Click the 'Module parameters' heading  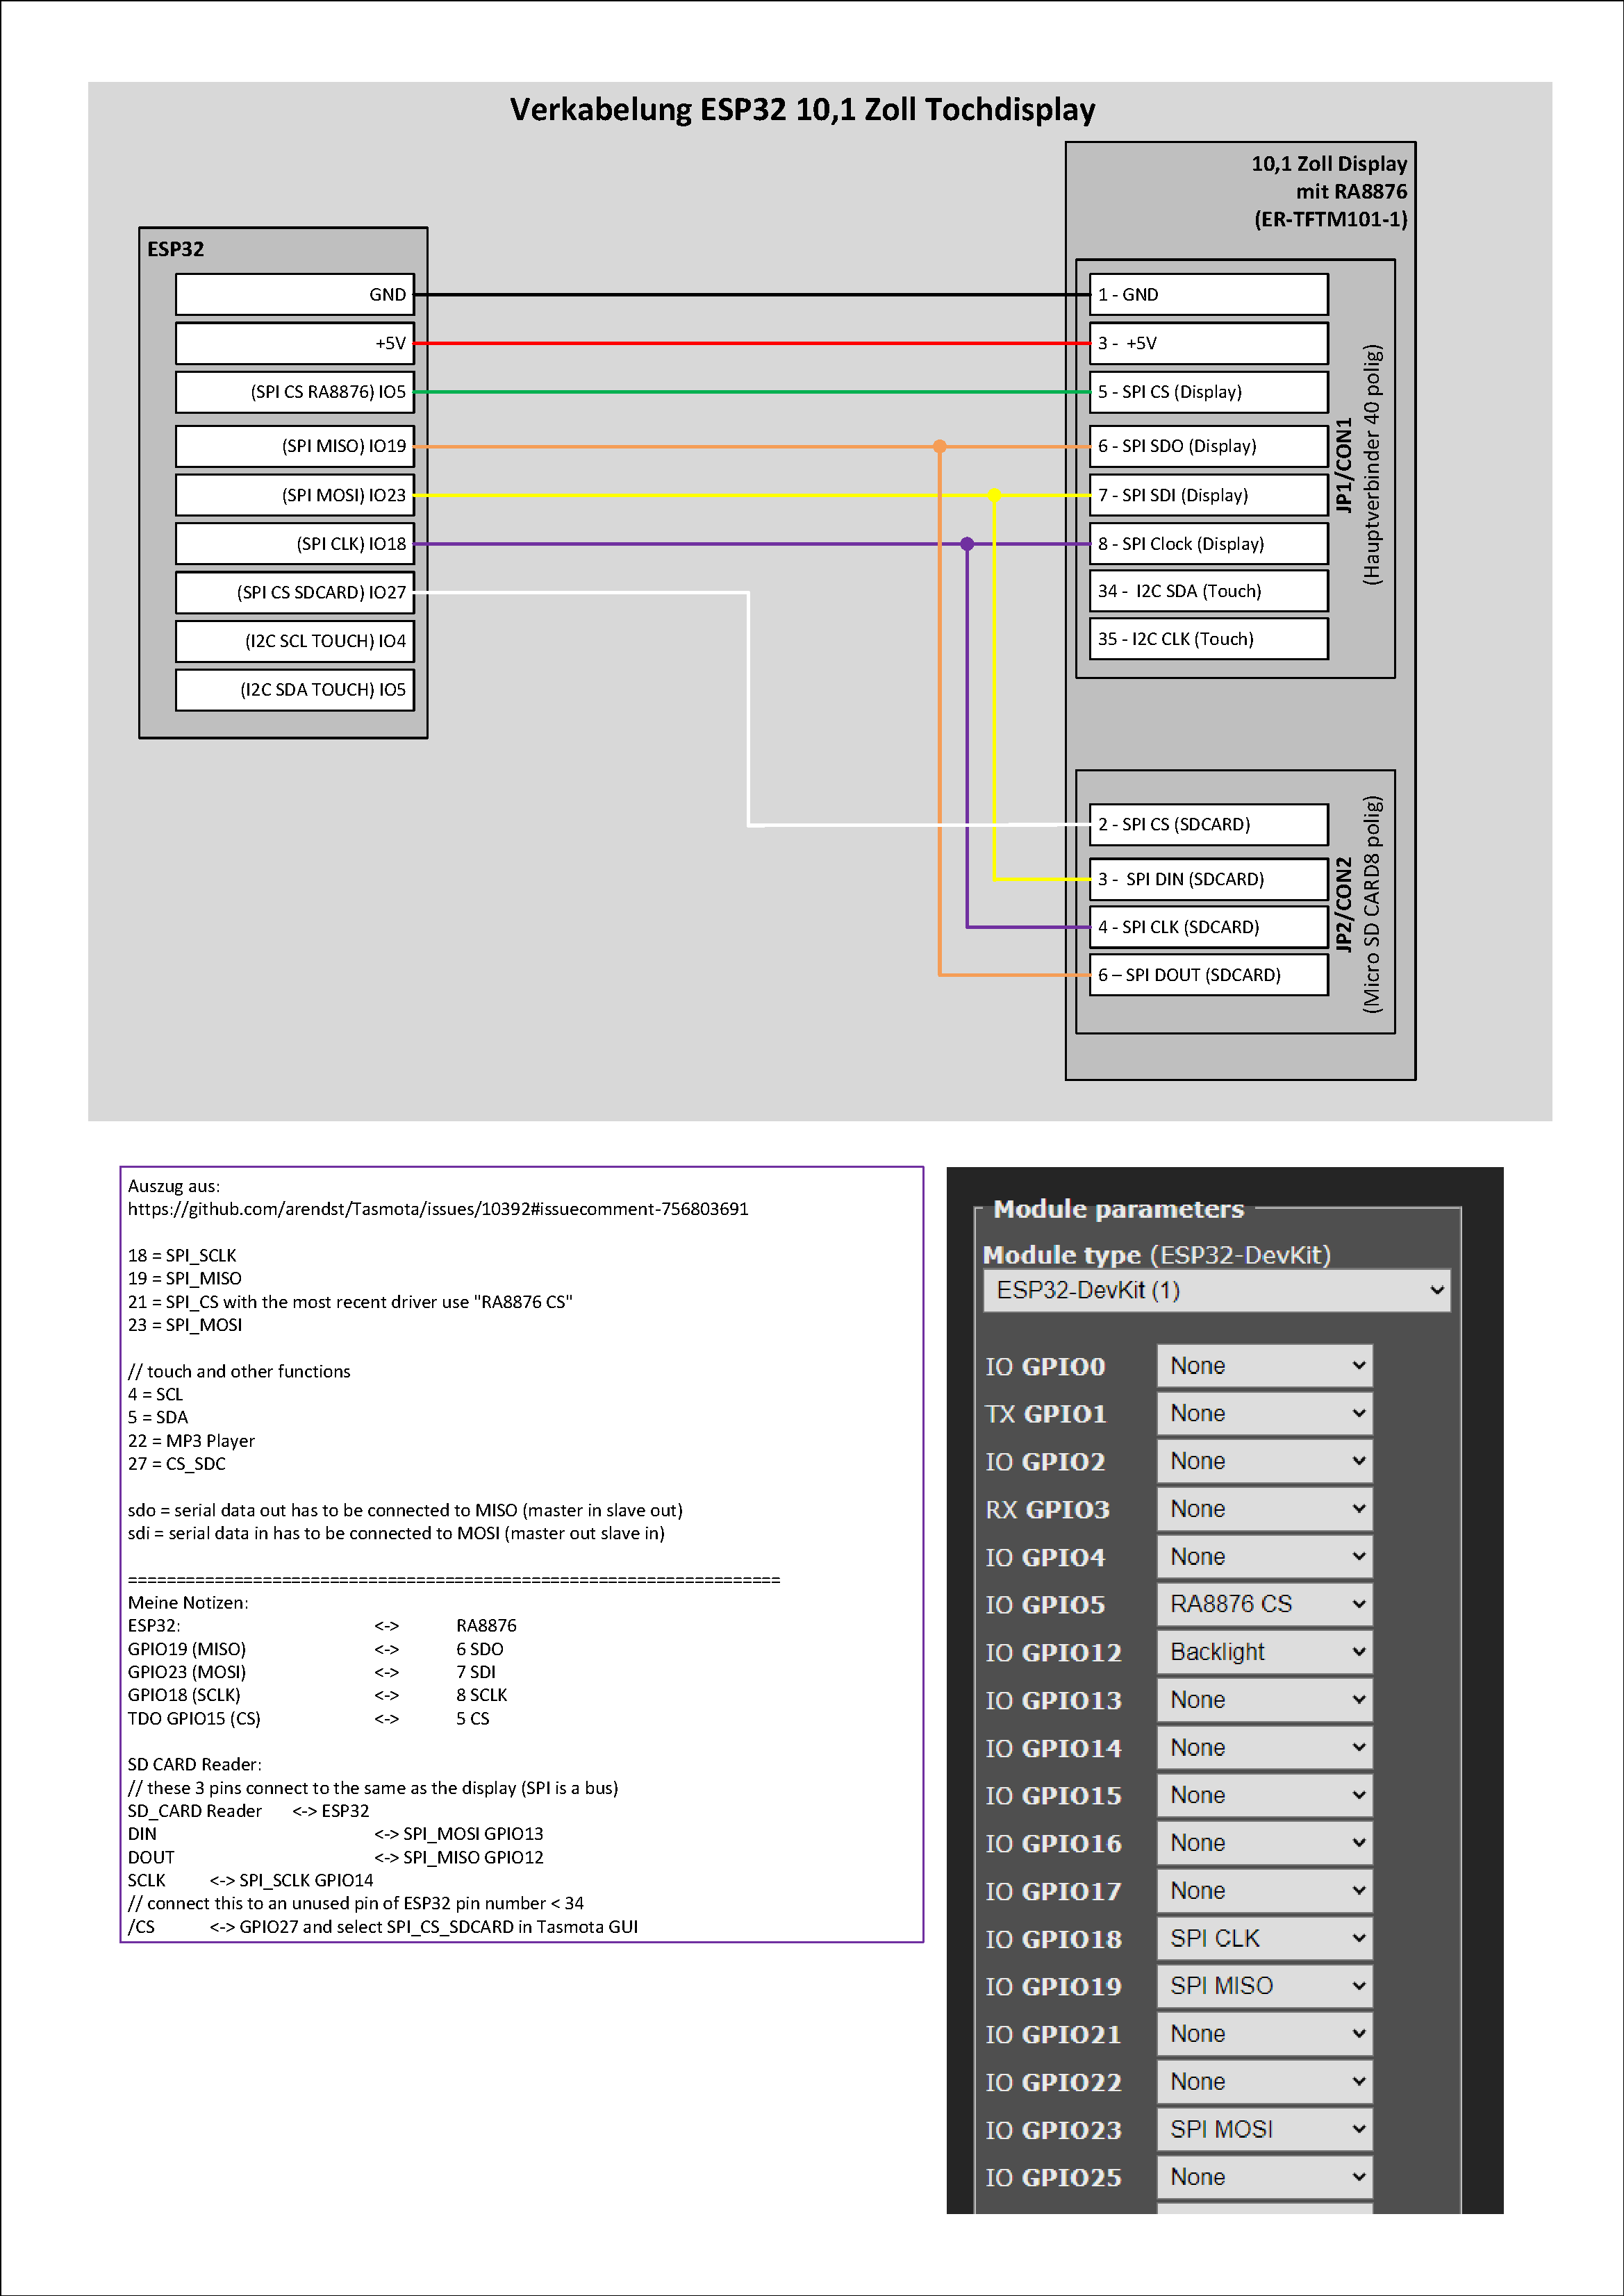pos(1119,1209)
